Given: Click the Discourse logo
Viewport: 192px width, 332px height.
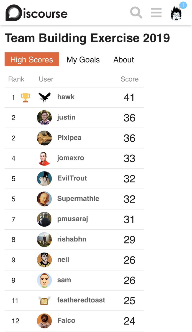Looking at the screenshot, I should pos(37,13).
